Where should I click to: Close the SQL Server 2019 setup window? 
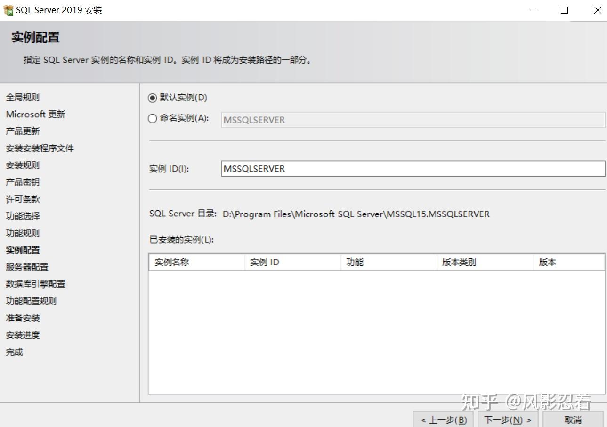[597, 10]
